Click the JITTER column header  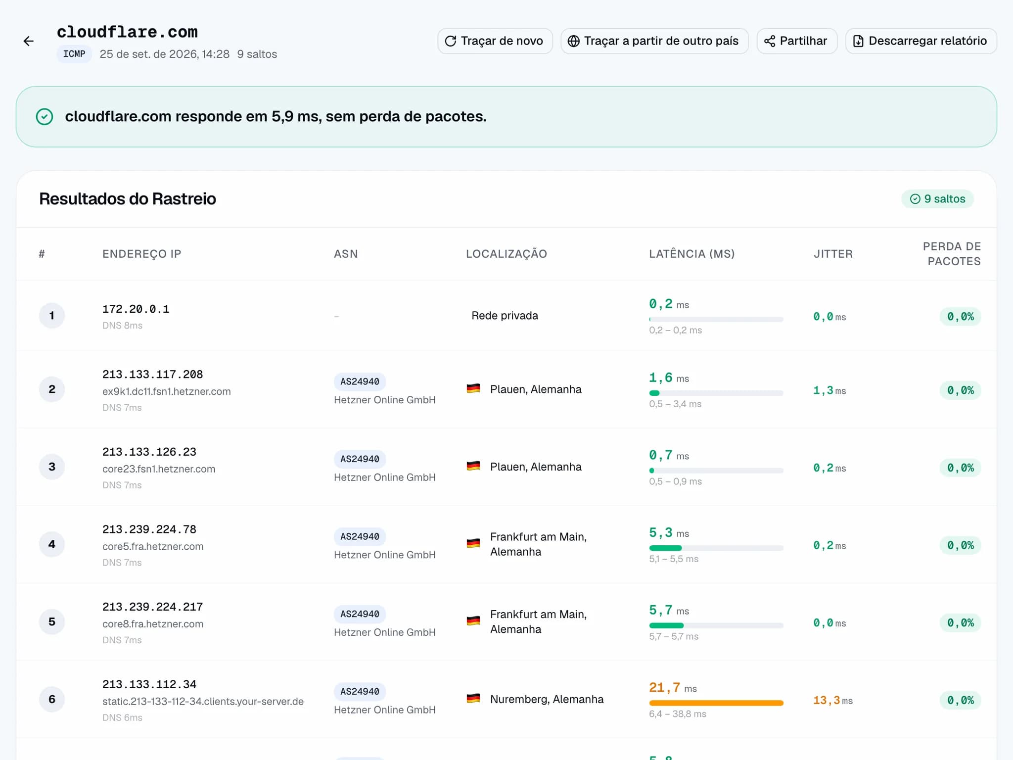pyautogui.click(x=833, y=254)
